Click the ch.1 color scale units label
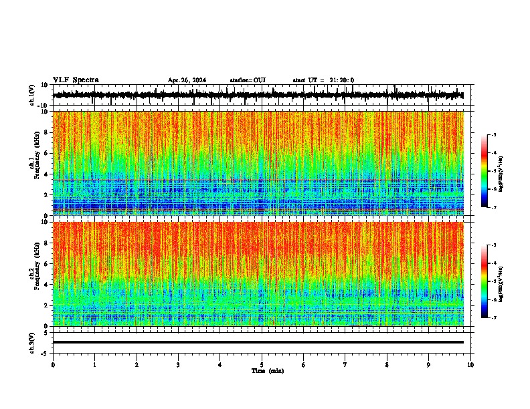The image size is (530, 409). tap(501, 174)
